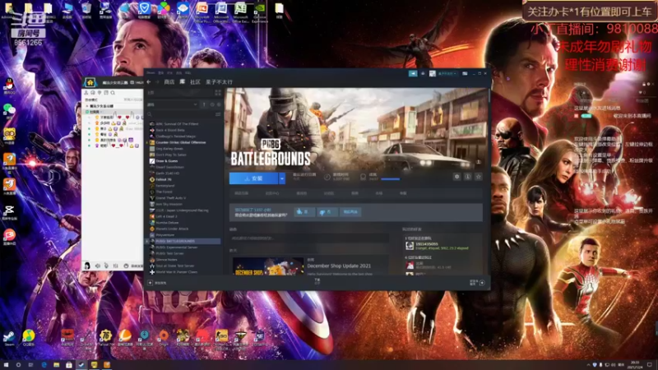This screenshot has height=370, width=658.
Task: Toggle the microphone icon in the chat window
Action: pyautogui.click(x=107, y=266)
